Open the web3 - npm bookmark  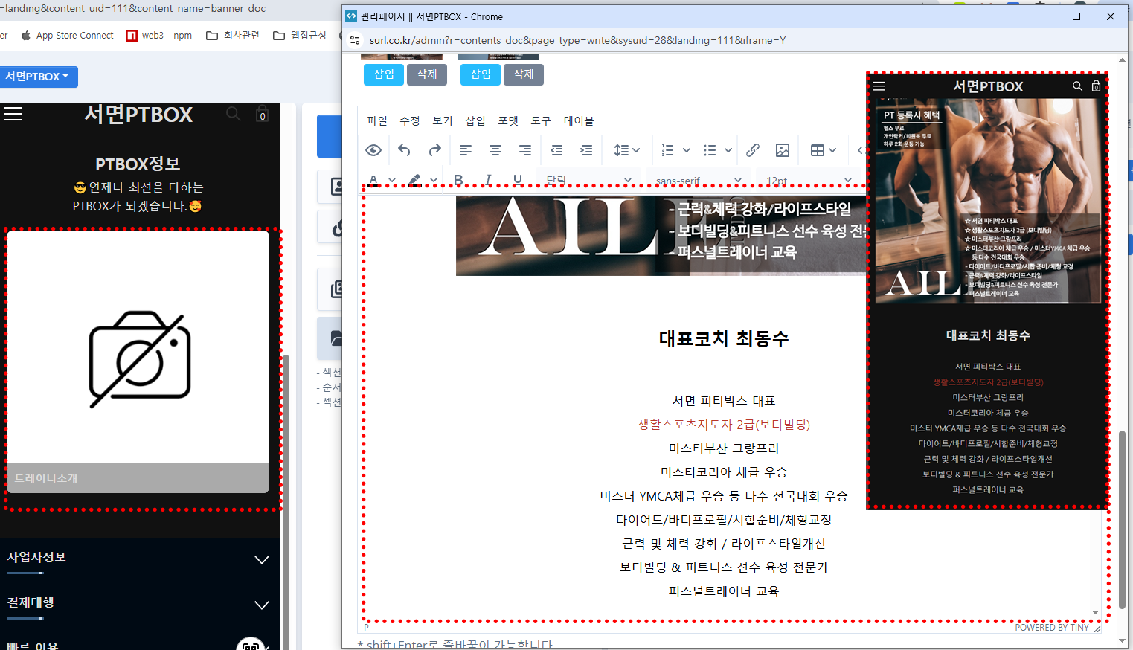(159, 35)
